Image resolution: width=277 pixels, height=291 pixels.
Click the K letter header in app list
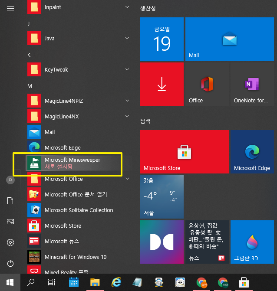[x=29, y=55]
